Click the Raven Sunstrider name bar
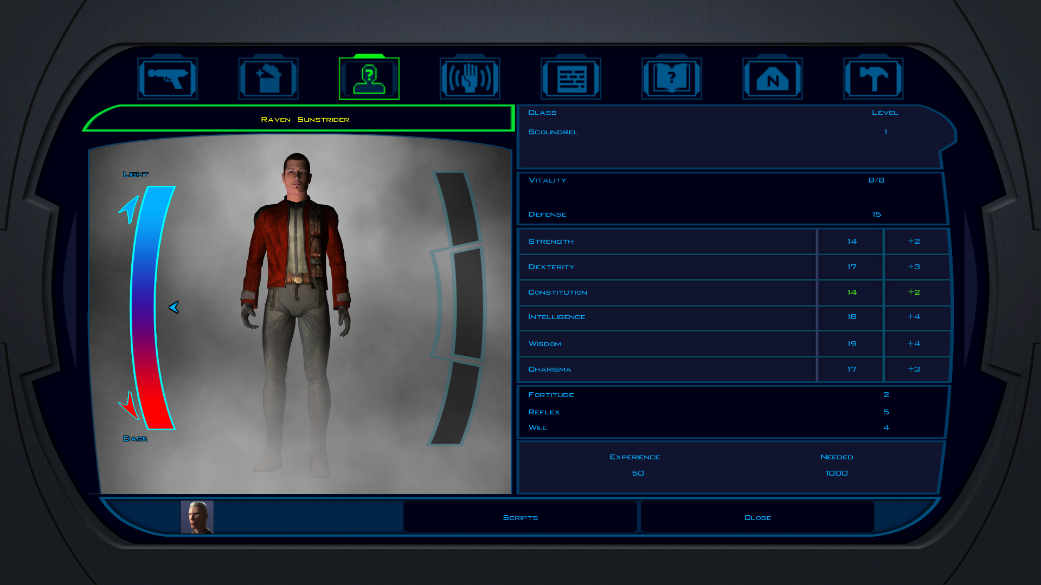 click(299, 119)
